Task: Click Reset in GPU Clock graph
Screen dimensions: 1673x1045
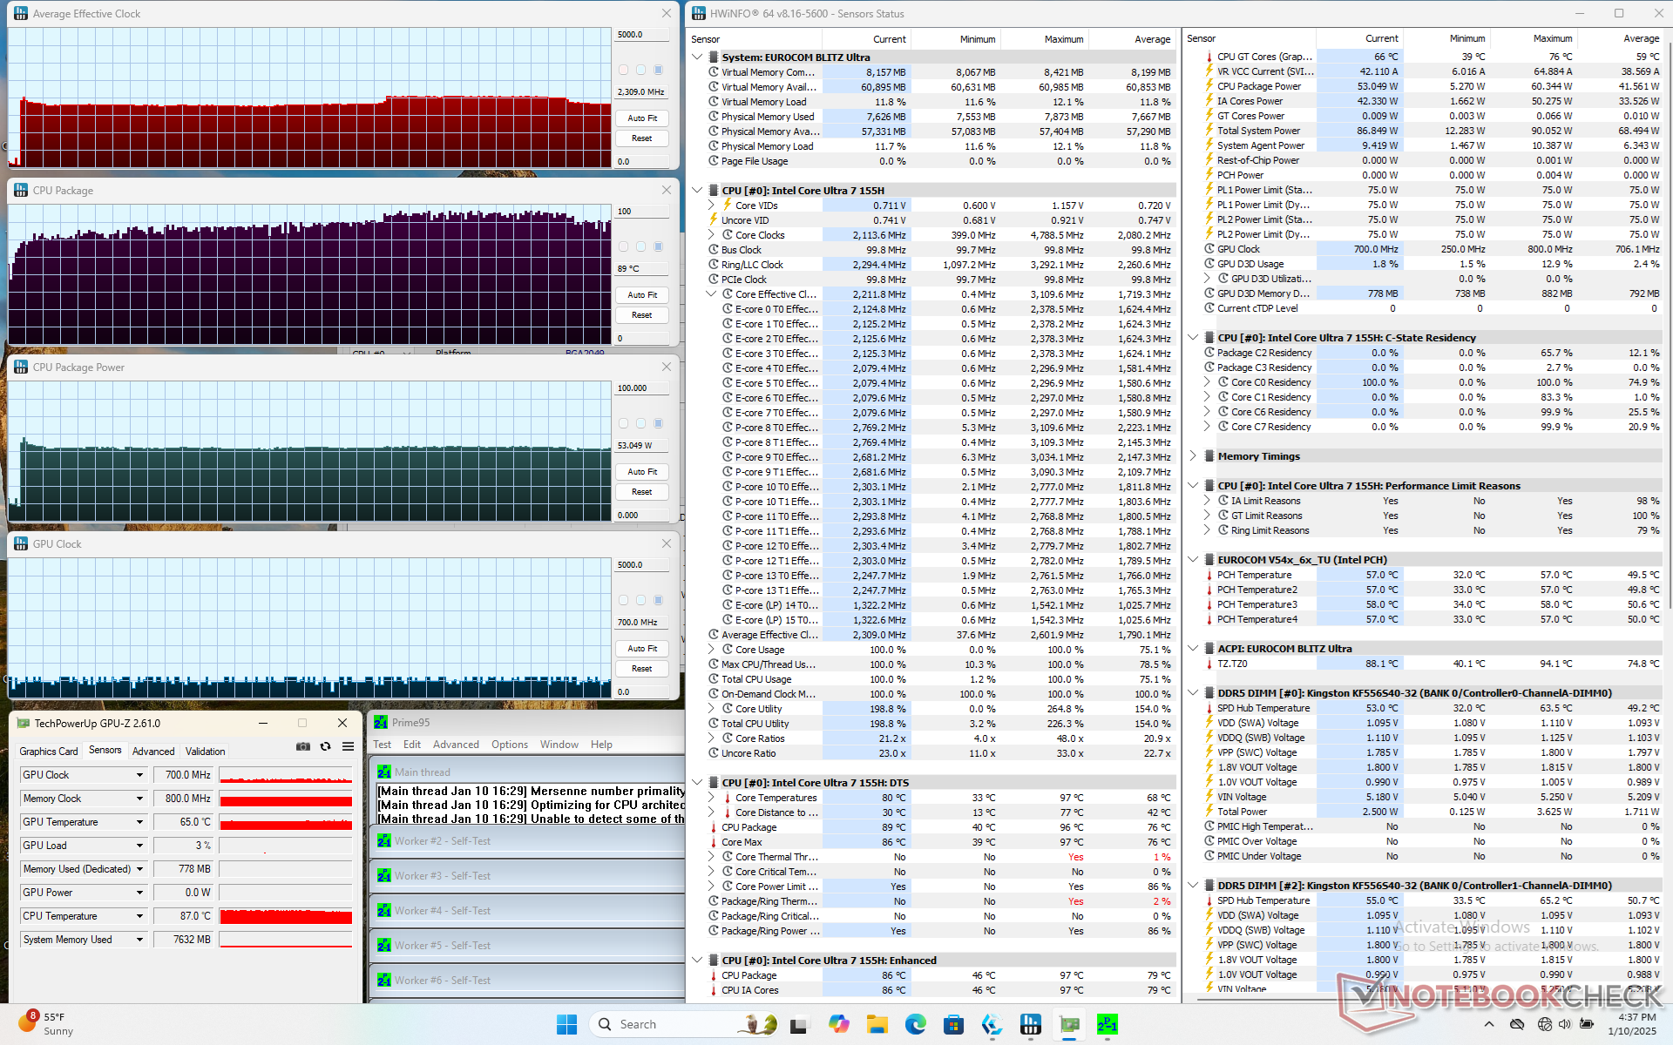Action: 642,669
